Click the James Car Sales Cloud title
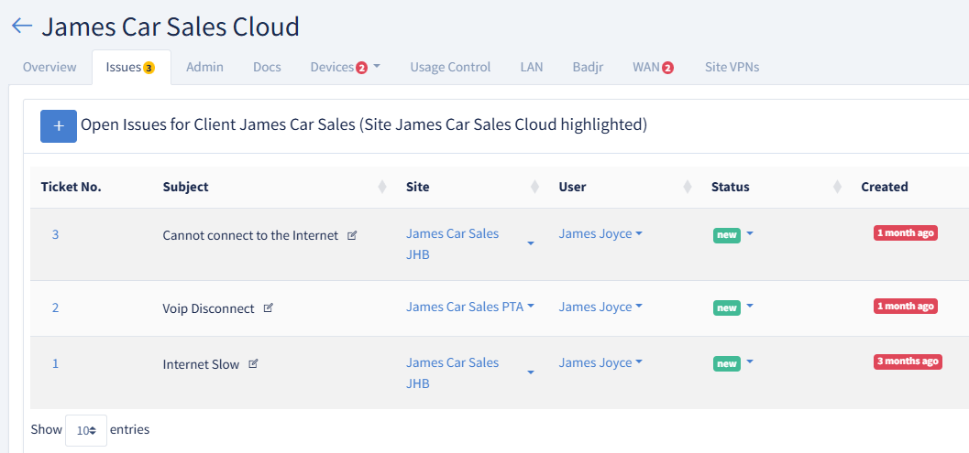Viewport: 969px width, 453px height. click(171, 27)
